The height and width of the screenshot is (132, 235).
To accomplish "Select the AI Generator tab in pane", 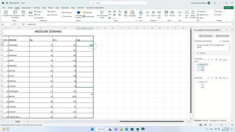I will pyautogui.click(x=206, y=36).
